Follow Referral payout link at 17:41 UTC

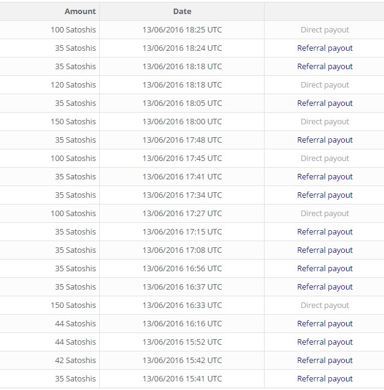coord(325,176)
